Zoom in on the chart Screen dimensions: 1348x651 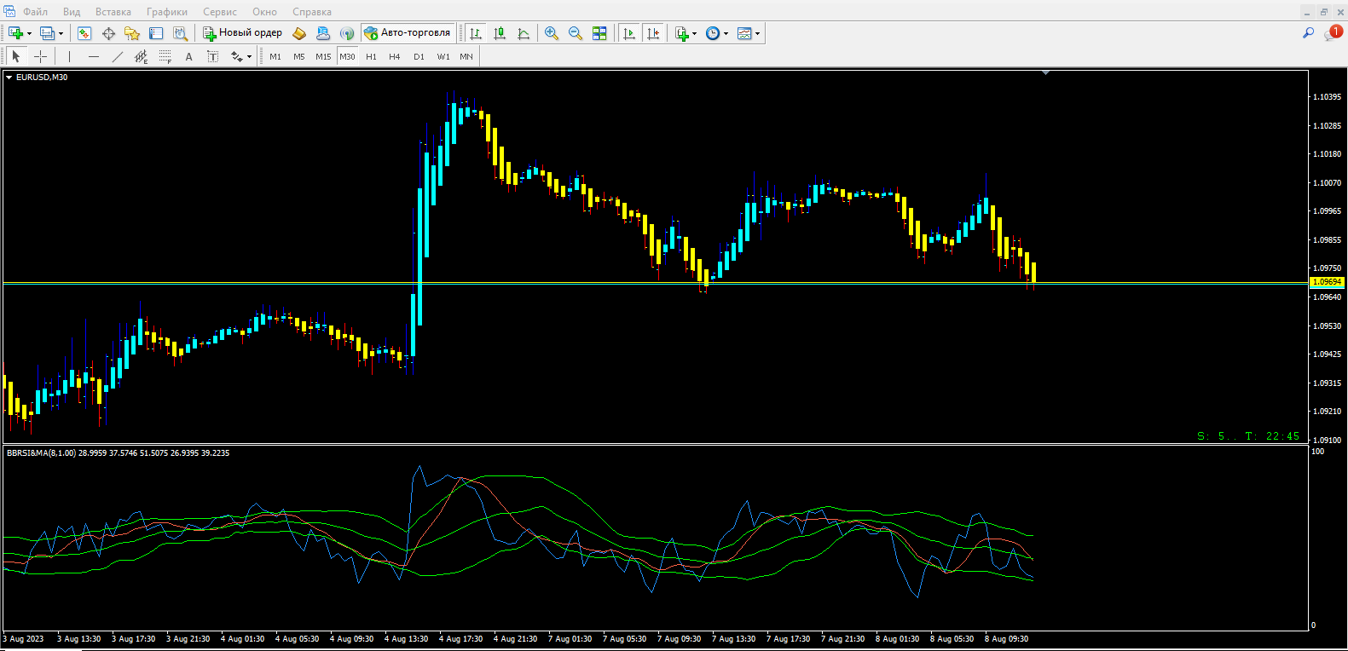coord(552,33)
